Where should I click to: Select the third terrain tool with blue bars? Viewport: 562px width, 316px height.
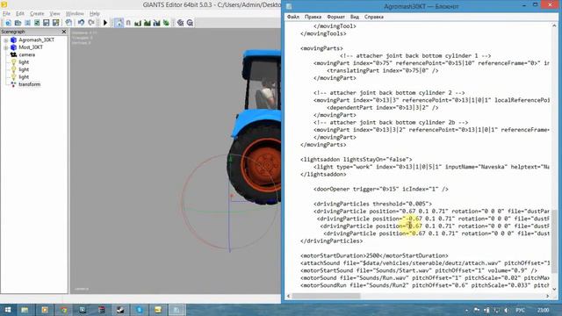click(x=156, y=23)
